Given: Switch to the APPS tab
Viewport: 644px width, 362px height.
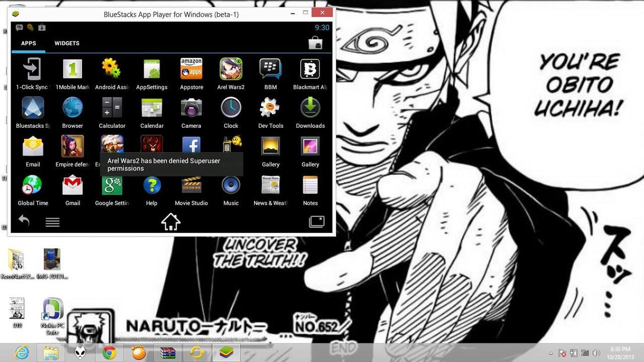Looking at the screenshot, I should tap(28, 43).
